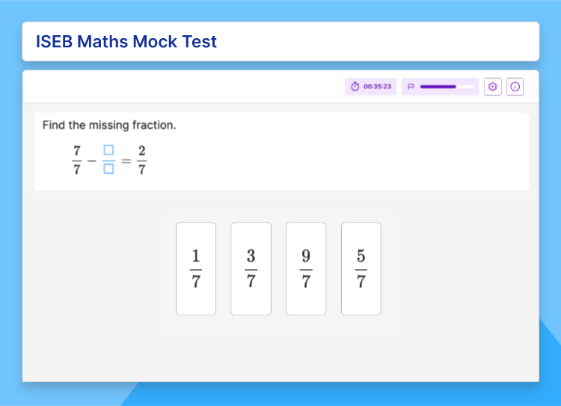Select the empty numerator box

[108, 150]
